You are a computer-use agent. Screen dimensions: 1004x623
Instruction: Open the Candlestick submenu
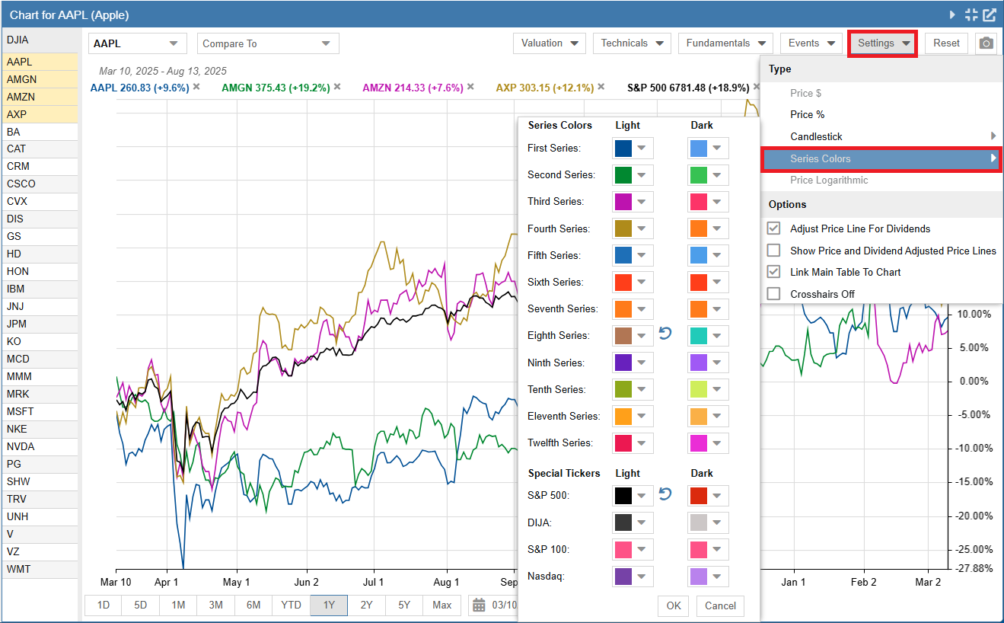point(881,136)
